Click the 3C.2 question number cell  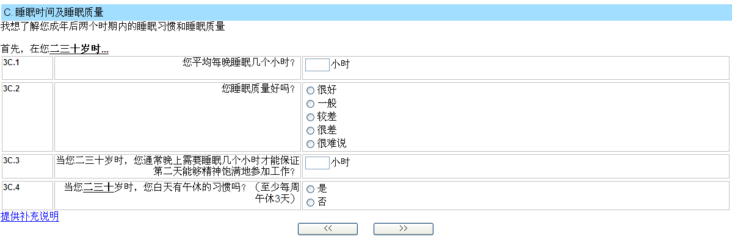tap(27, 117)
